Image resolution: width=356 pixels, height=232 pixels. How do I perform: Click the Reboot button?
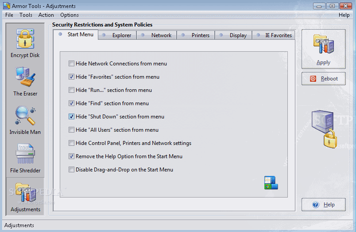[x=324, y=79]
